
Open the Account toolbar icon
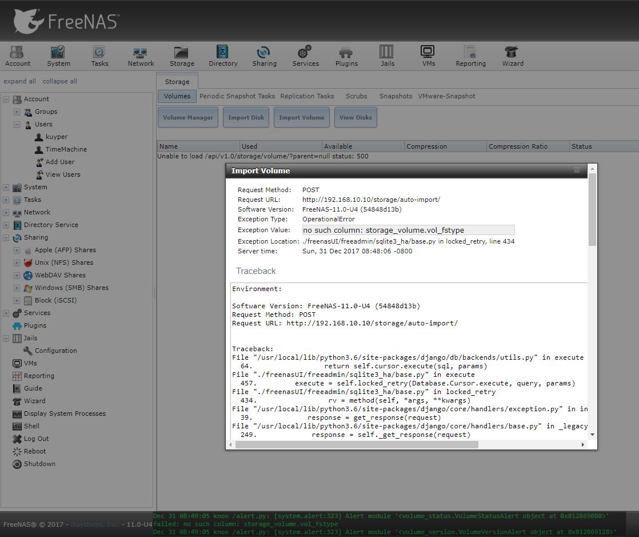click(x=17, y=56)
